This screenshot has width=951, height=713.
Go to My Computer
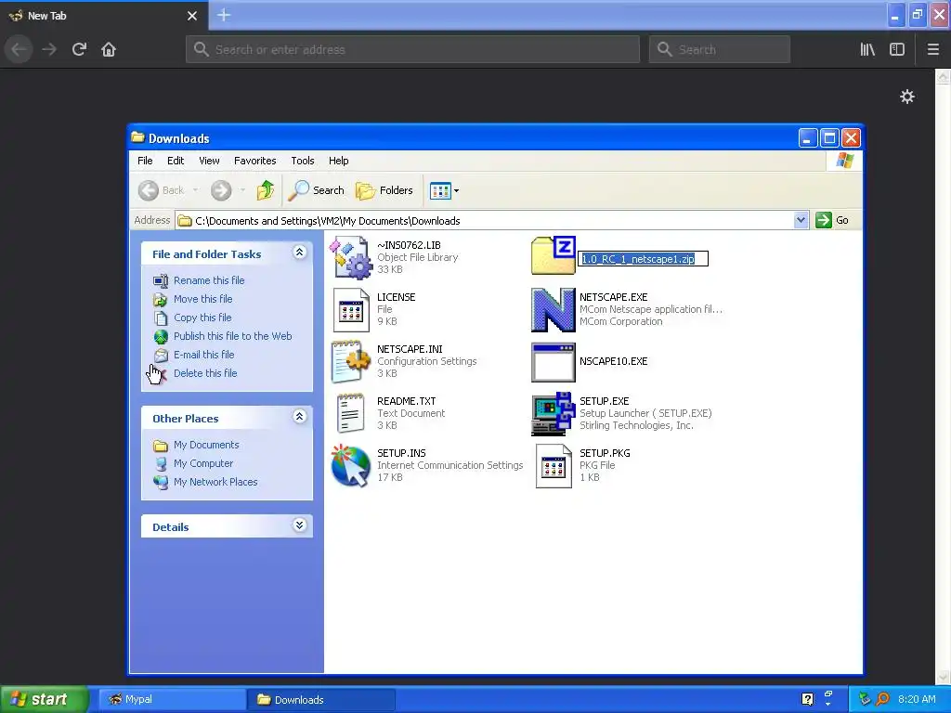point(203,463)
